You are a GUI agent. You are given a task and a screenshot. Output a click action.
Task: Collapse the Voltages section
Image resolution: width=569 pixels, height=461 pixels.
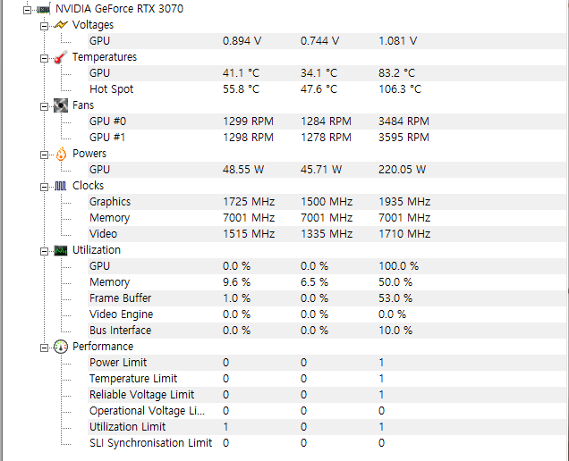point(44,26)
